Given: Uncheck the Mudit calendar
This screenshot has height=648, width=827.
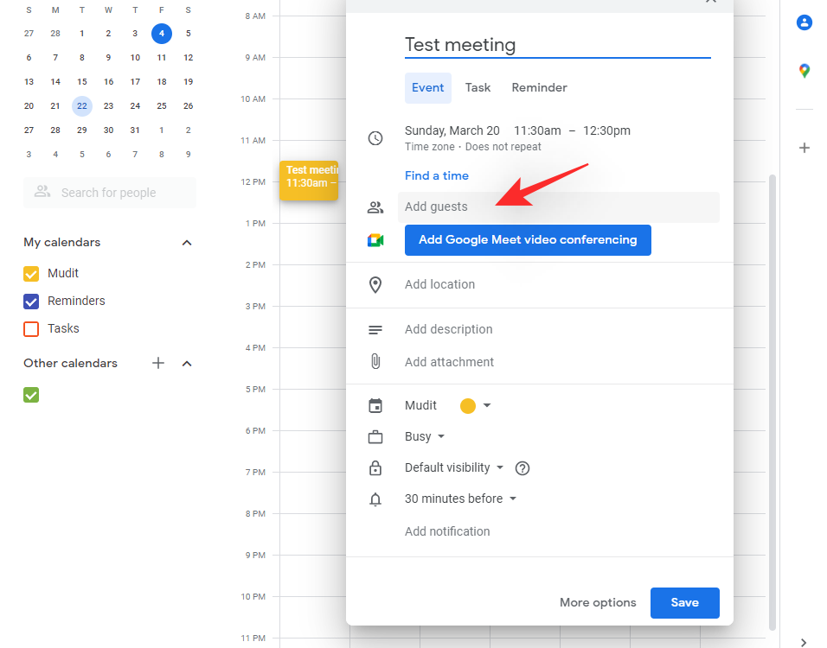Looking at the screenshot, I should coord(31,273).
